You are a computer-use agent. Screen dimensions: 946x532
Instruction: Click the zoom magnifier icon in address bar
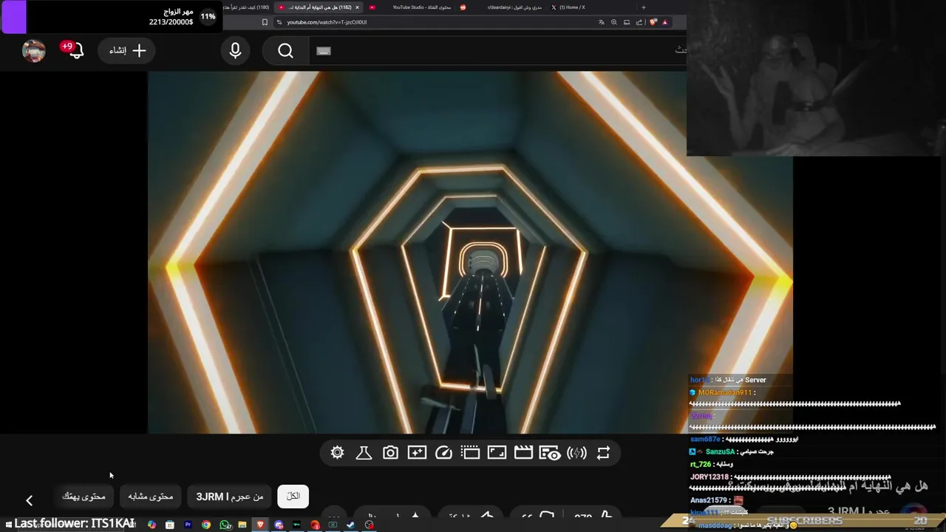(x=614, y=22)
